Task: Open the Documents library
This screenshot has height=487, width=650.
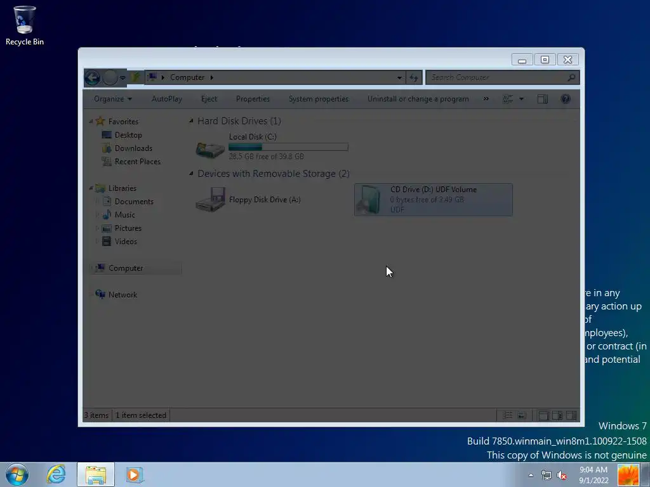Action: [134, 202]
